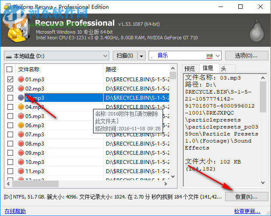Check the 03.mp3 checkbox
This screenshot has width=271, height=216.
coord(10,98)
